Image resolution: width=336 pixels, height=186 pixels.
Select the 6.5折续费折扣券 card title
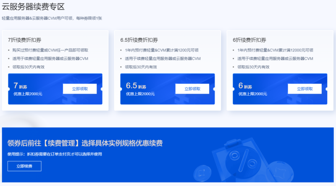point(139,40)
